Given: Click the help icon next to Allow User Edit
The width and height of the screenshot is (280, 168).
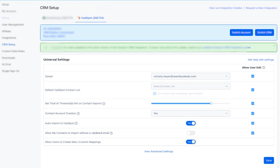Looking at the screenshot, I should 264,68.
